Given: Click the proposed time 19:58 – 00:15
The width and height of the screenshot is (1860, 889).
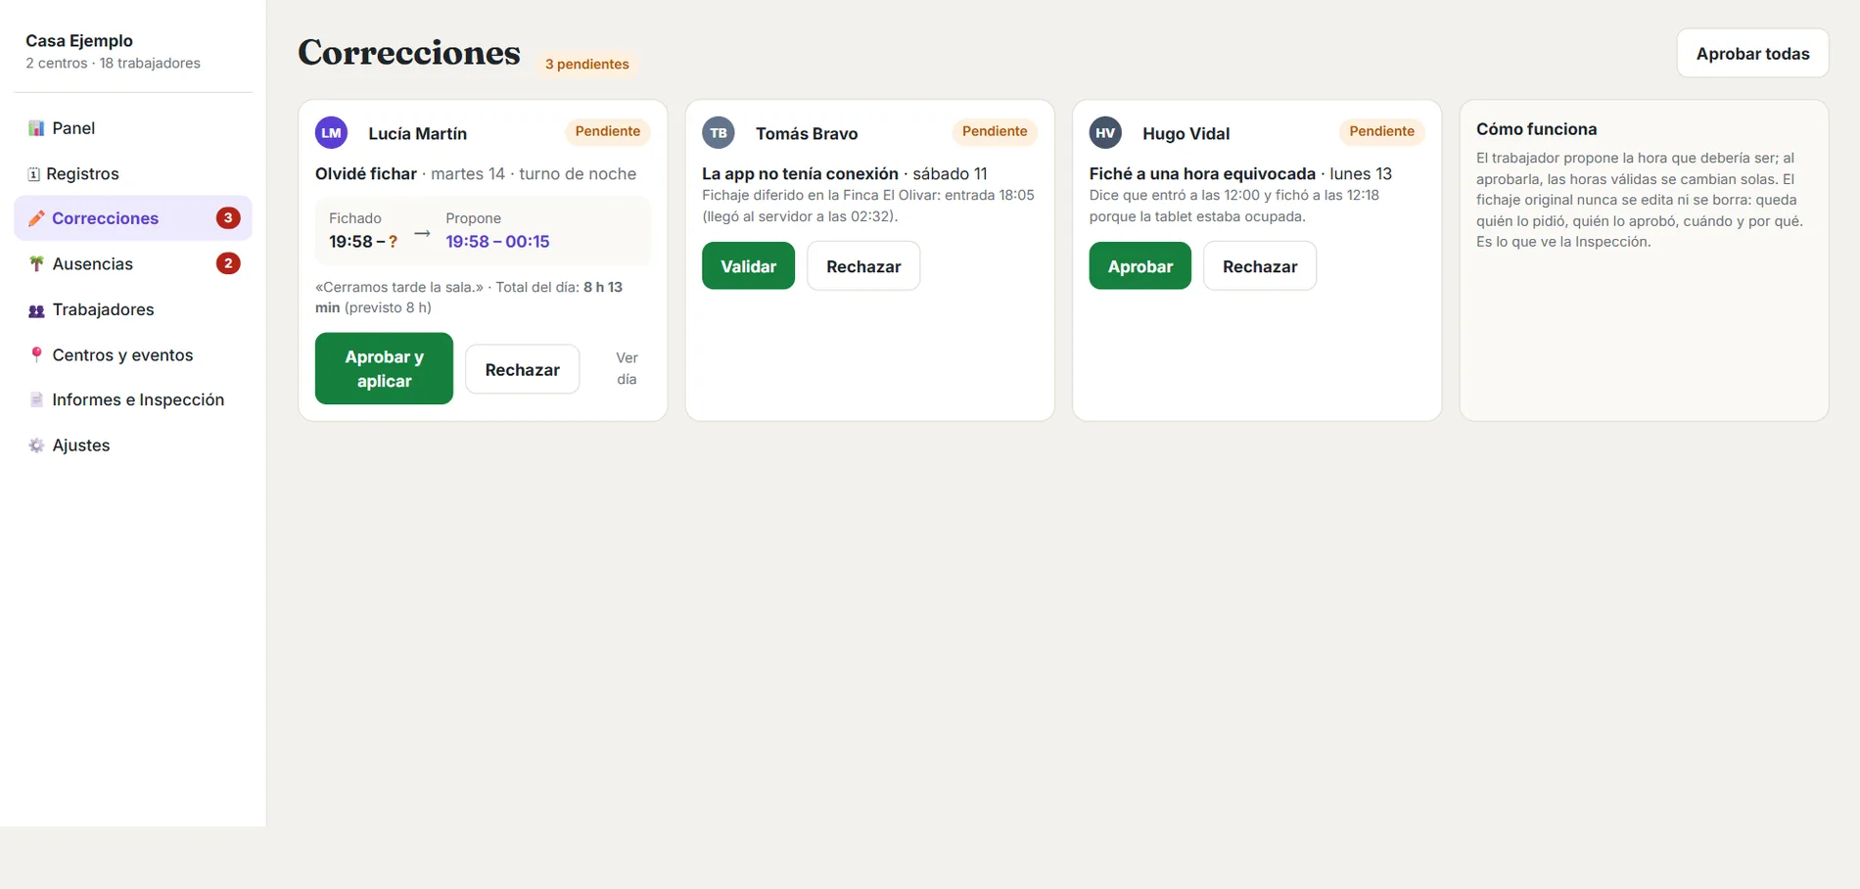Looking at the screenshot, I should (x=497, y=242).
